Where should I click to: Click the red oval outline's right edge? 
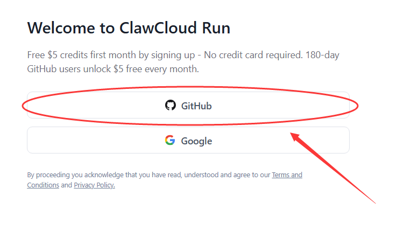[x=358, y=106]
